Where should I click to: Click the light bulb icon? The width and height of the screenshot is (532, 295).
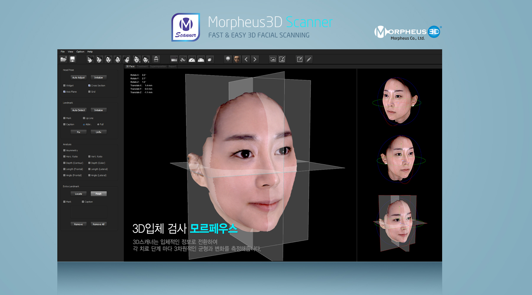[228, 59]
